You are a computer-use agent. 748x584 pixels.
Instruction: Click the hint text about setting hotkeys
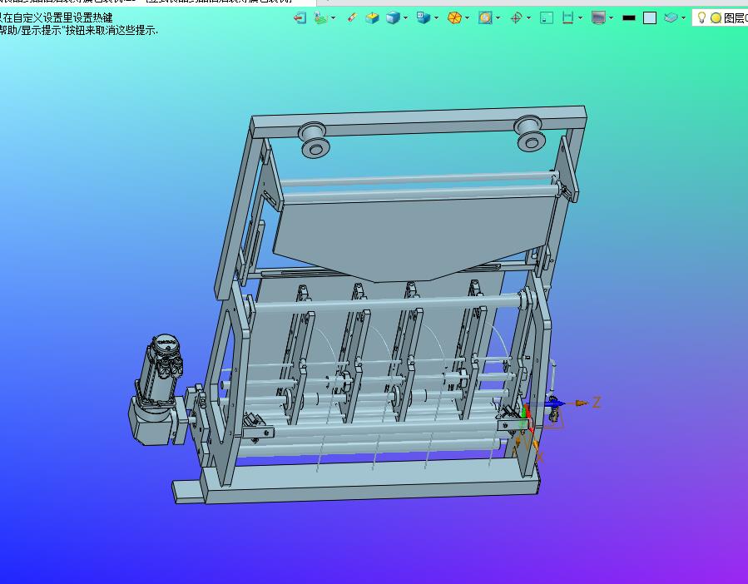[x=57, y=18]
